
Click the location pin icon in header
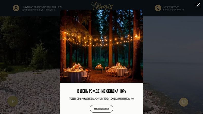(16, 8)
